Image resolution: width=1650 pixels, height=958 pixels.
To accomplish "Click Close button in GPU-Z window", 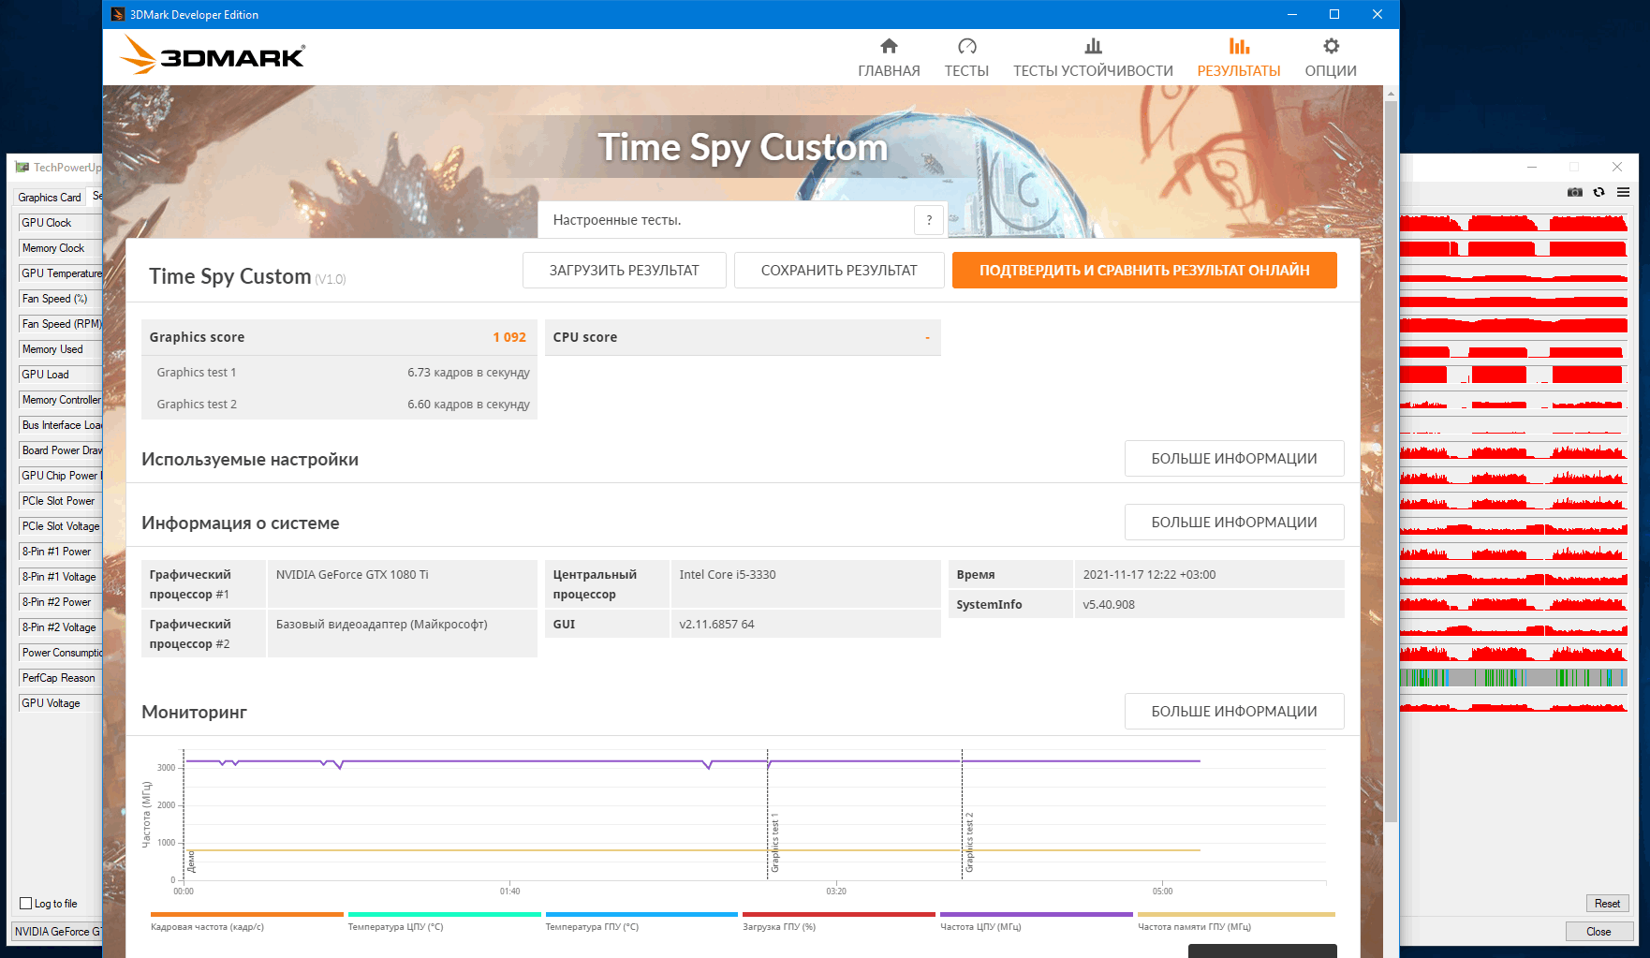I will (x=1598, y=932).
